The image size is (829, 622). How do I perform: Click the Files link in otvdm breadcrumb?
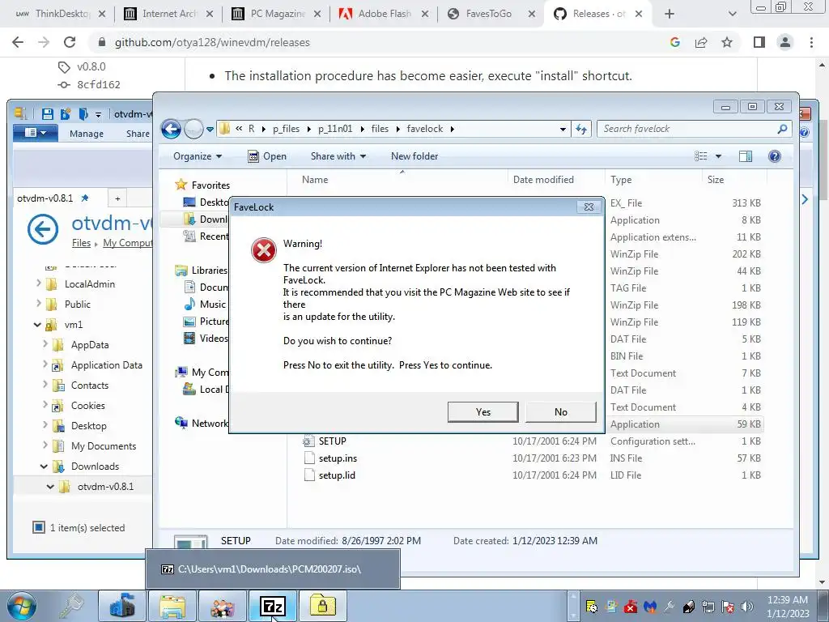82,243
